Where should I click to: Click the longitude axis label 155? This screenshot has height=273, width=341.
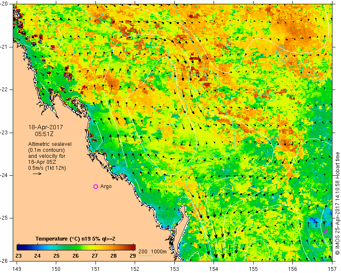coord(253,269)
